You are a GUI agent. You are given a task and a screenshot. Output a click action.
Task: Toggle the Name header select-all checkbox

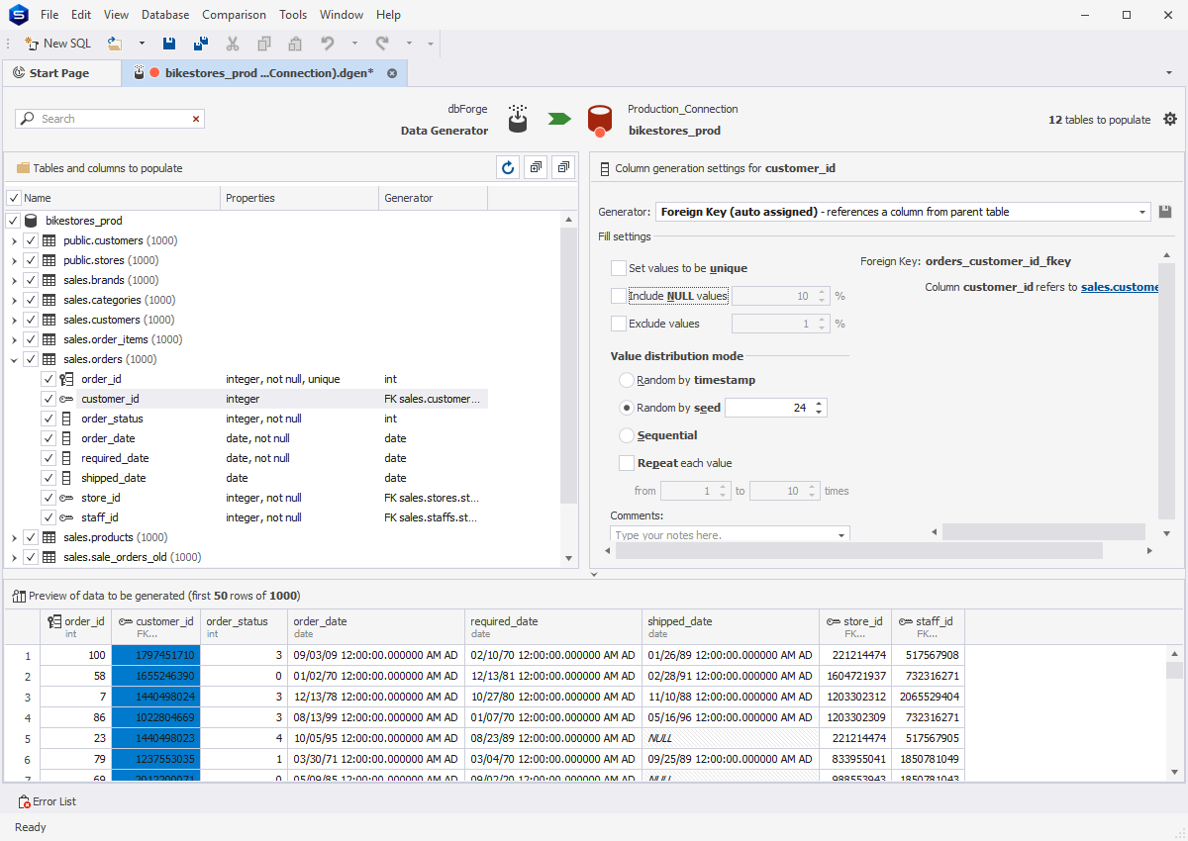(14, 198)
